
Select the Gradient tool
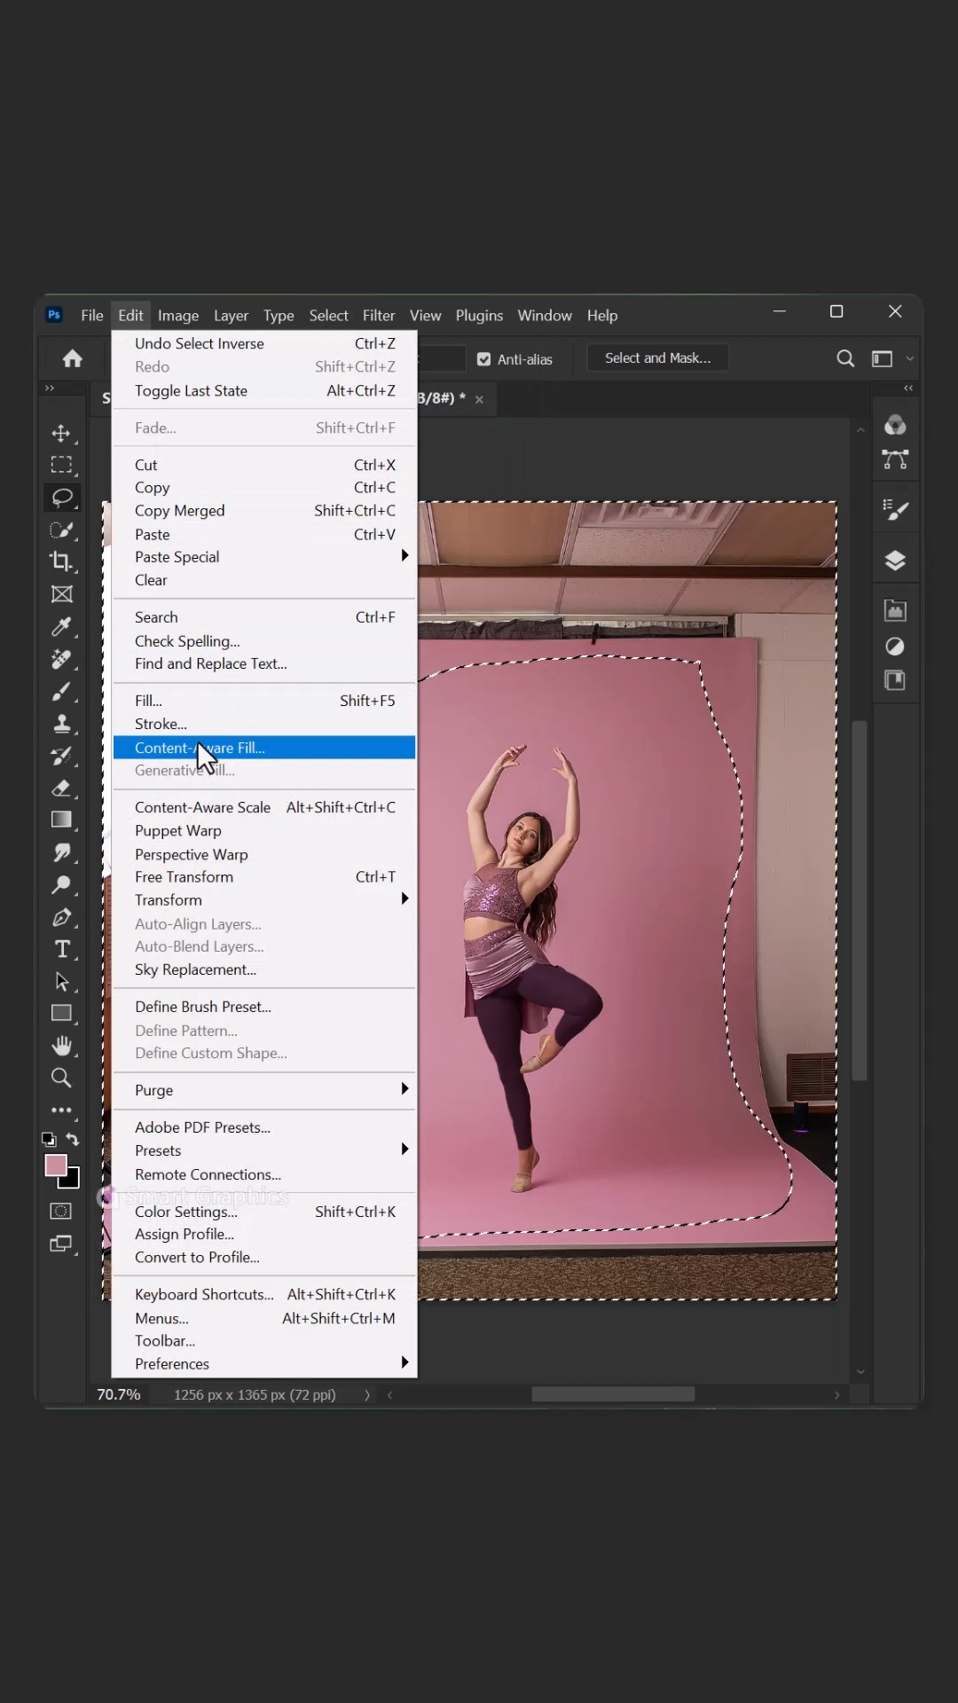(x=61, y=820)
